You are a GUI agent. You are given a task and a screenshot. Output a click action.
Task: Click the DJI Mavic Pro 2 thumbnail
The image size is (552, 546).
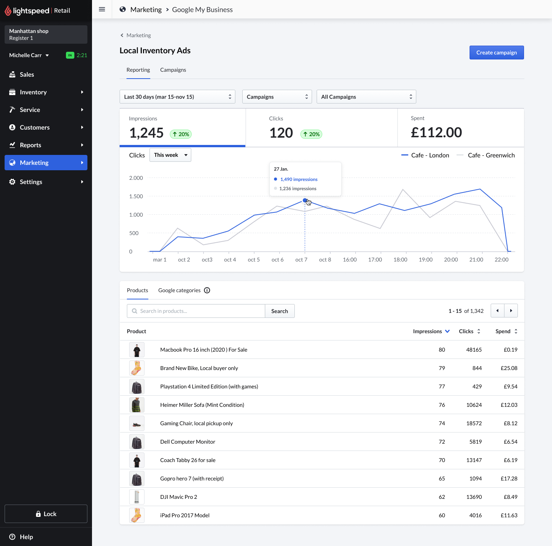[137, 497]
